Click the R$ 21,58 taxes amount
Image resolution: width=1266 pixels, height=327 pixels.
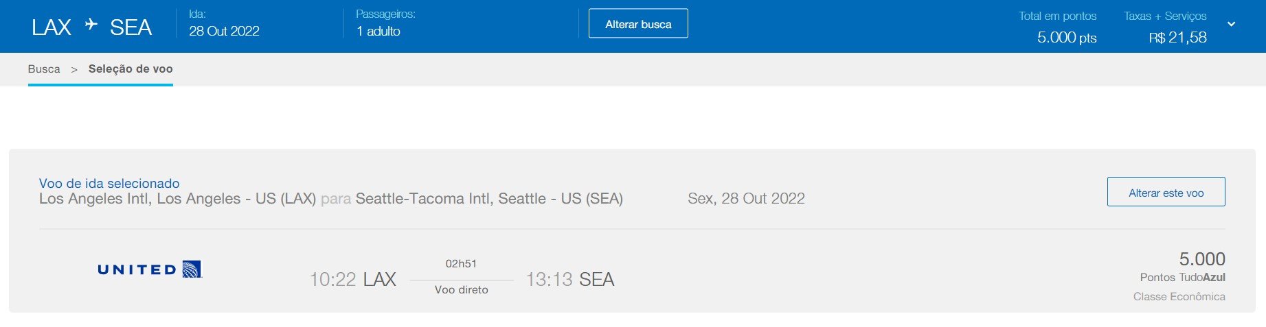(x=1177, y=38)
